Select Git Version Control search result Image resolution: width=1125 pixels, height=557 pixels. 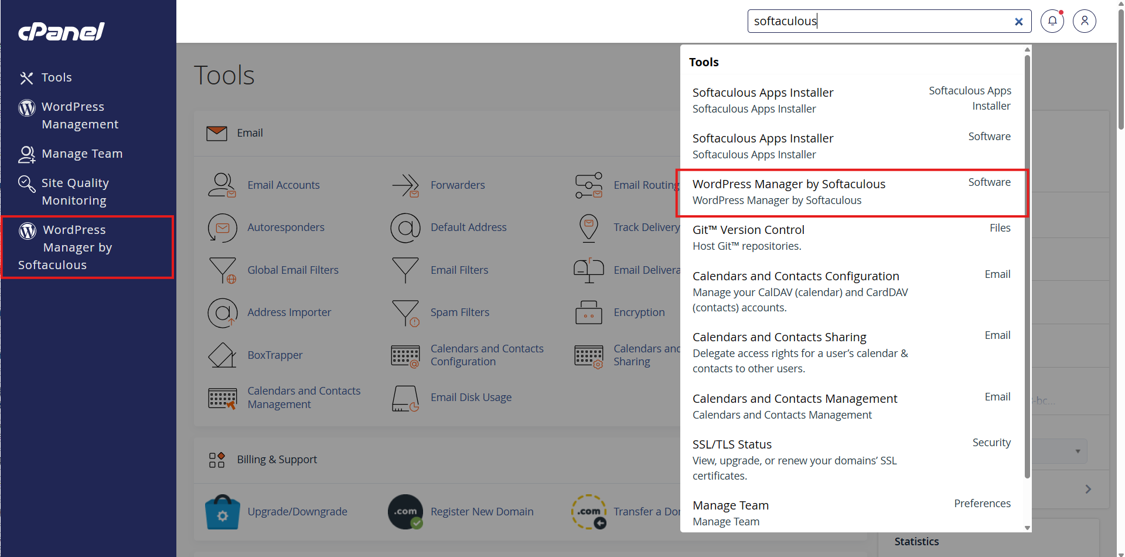(852, 237)
